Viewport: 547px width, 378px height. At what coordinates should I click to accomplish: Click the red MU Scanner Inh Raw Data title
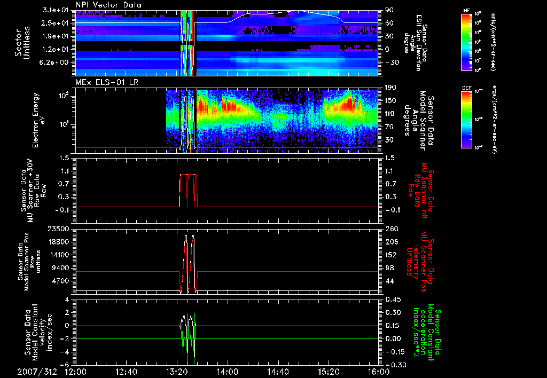420,191
